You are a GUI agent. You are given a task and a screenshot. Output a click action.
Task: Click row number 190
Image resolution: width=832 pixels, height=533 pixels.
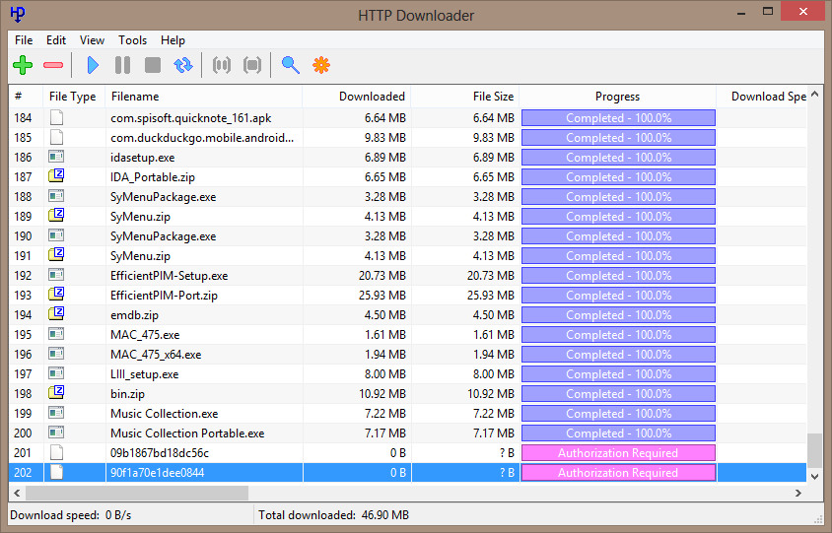(x=23, y=236)
